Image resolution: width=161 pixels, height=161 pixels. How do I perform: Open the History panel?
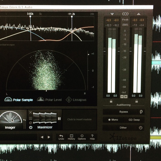click(x=71, y=137)
